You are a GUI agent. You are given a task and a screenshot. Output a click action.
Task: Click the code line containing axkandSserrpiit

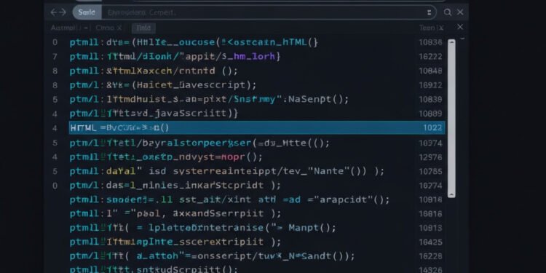(x=175, y=213)
